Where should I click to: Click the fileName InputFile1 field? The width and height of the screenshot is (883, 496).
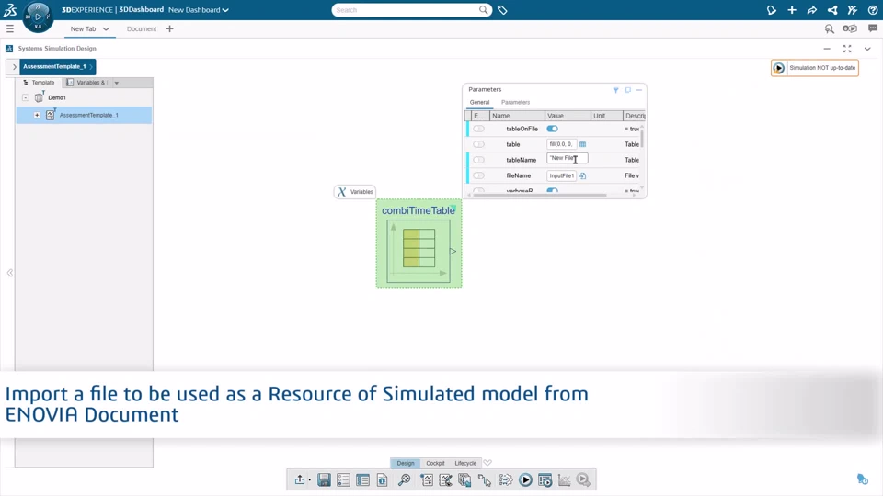pyautogui.click(x=561, y=176)
